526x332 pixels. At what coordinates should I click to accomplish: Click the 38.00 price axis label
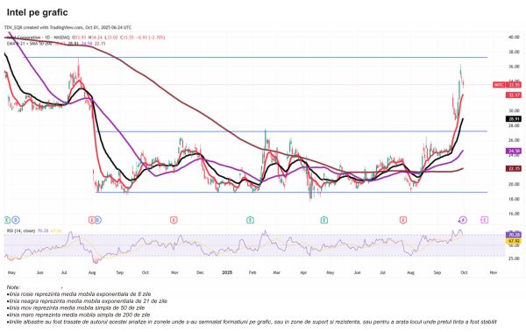tap(514, 52)
